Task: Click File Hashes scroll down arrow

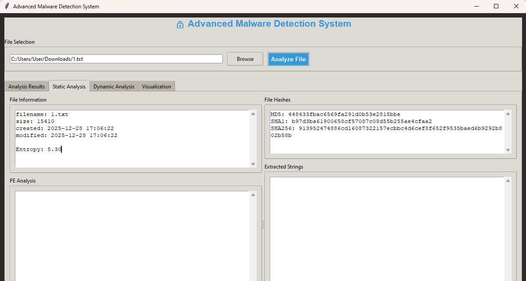Action: pyautogui.click(x=508, y=150)
